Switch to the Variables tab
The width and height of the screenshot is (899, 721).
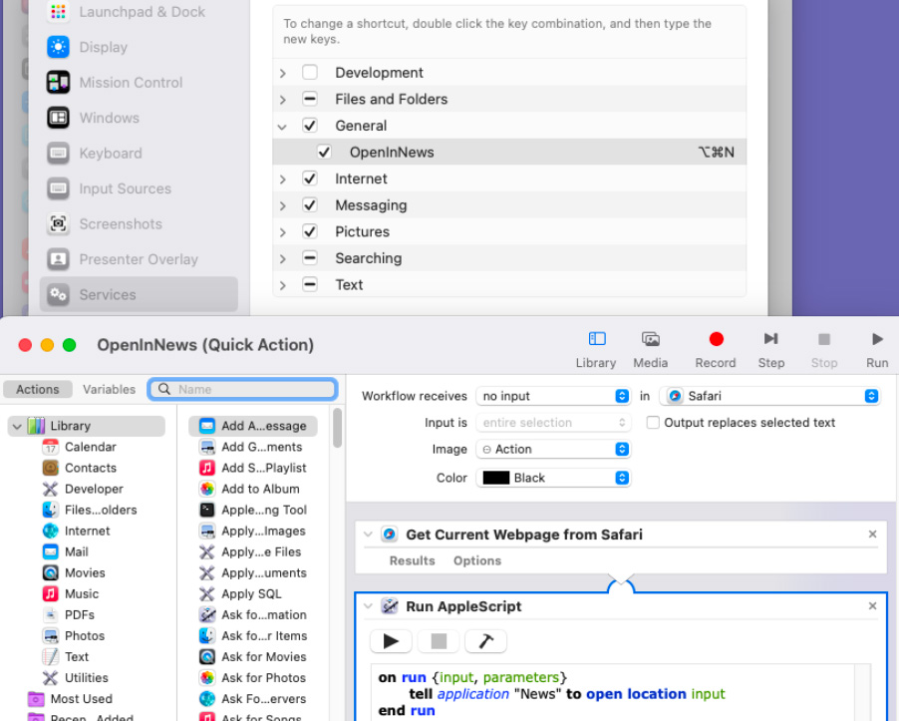[109, 389]
